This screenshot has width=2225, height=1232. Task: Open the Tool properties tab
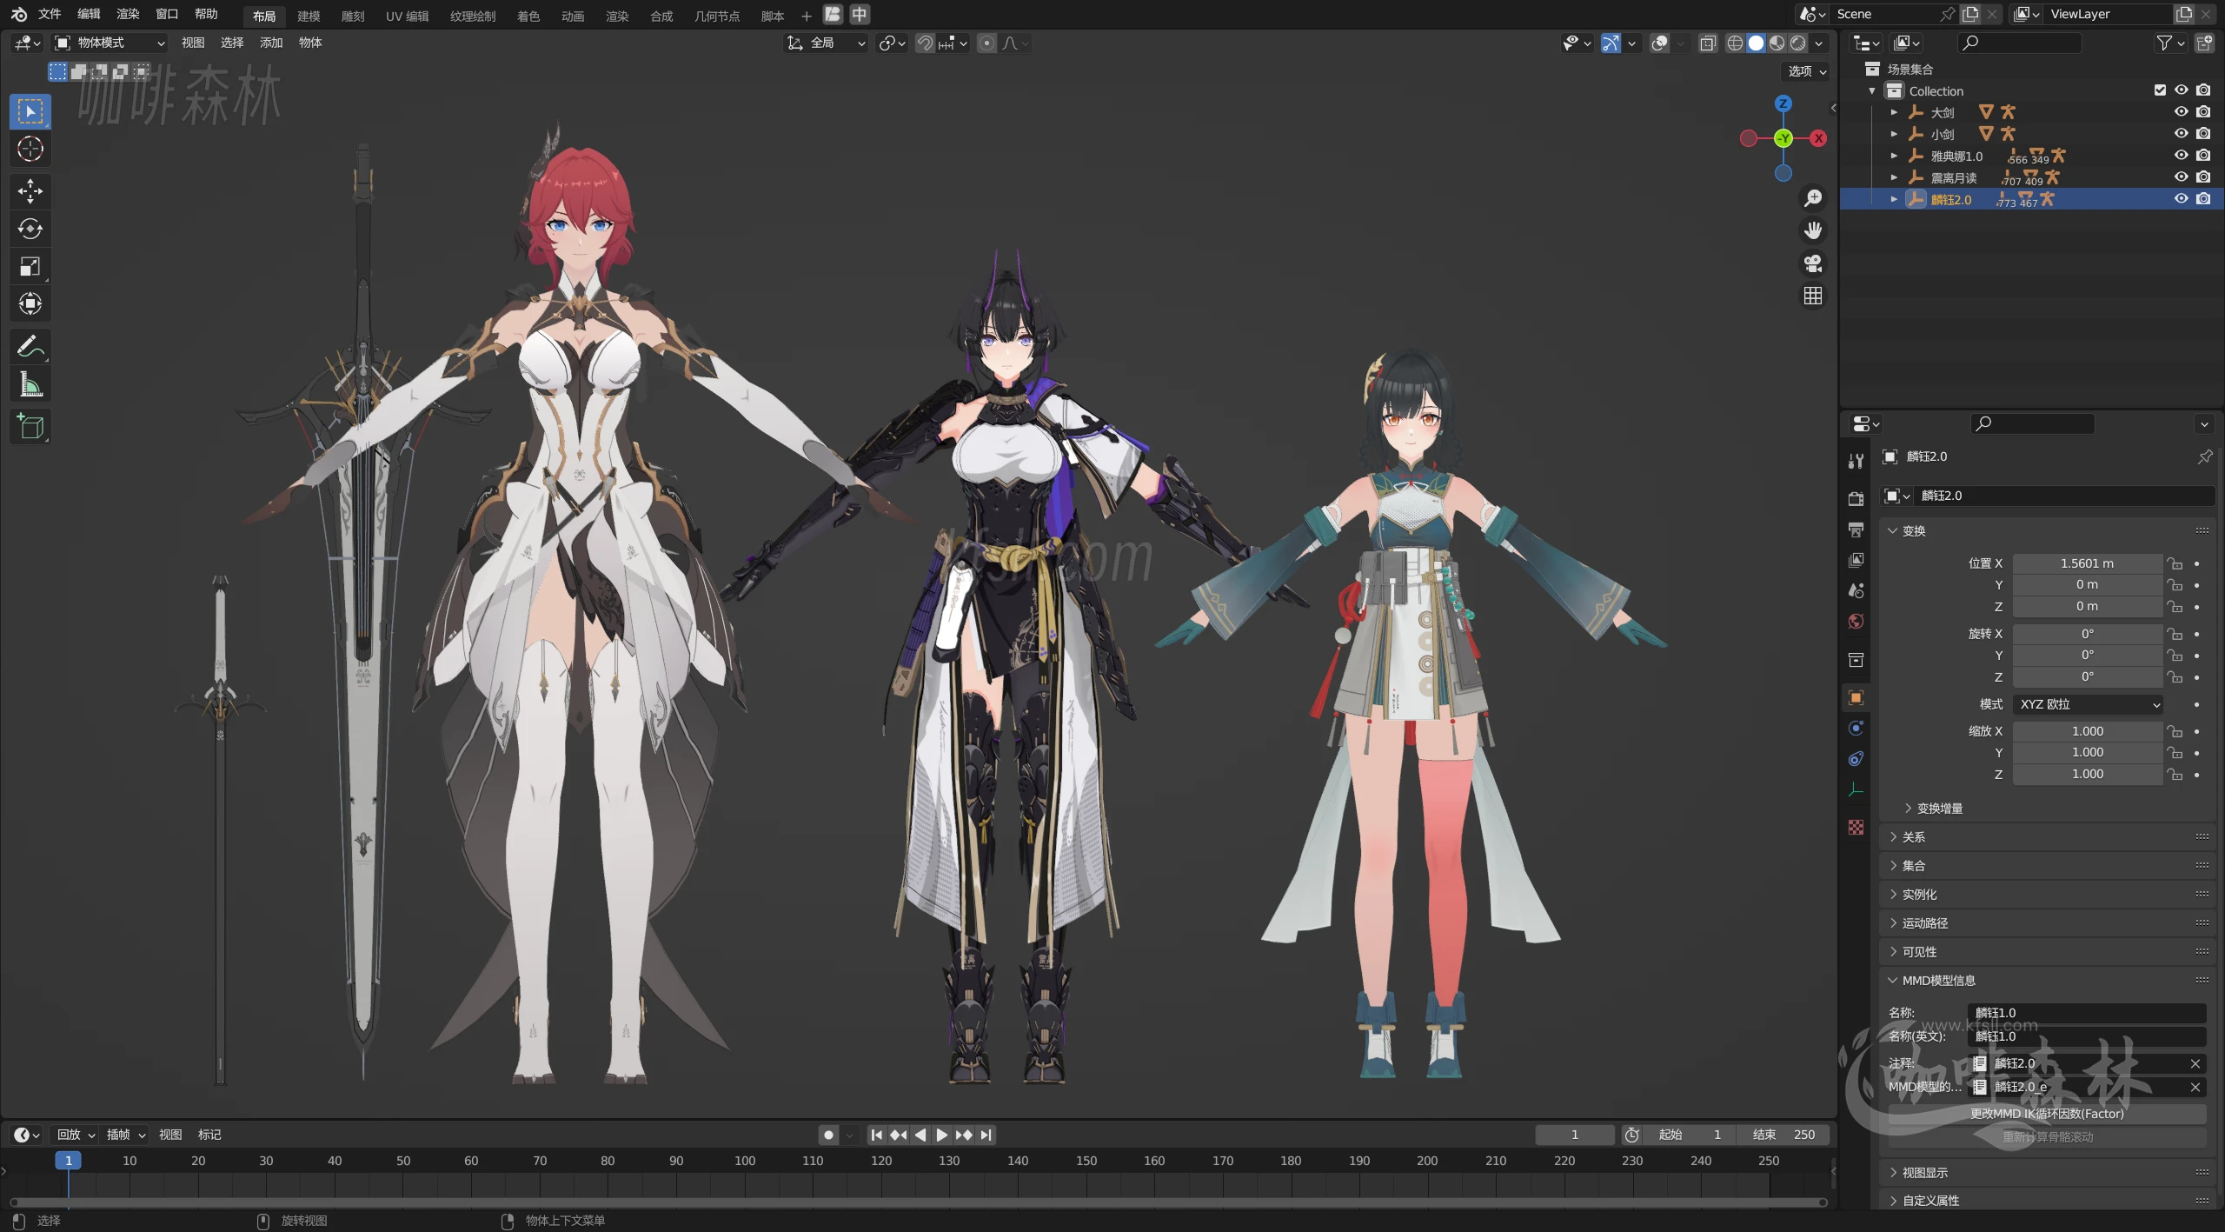1856,461
